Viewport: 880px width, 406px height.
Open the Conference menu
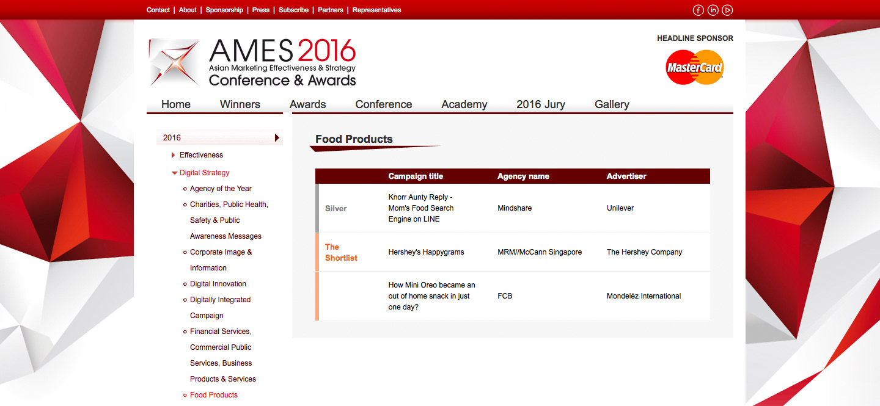point(384,104)
